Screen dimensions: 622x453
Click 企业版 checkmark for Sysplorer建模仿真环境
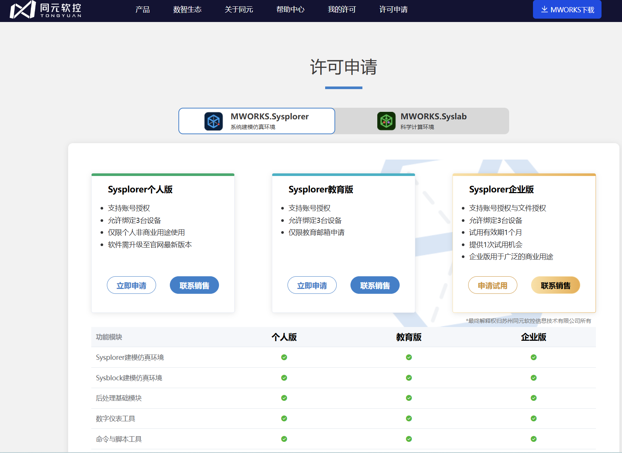tap(534, 357)
